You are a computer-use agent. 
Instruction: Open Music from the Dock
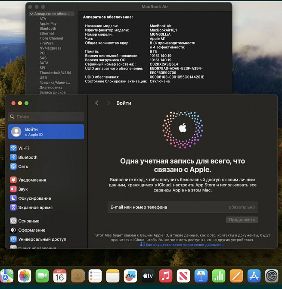(x=166, y=276)
